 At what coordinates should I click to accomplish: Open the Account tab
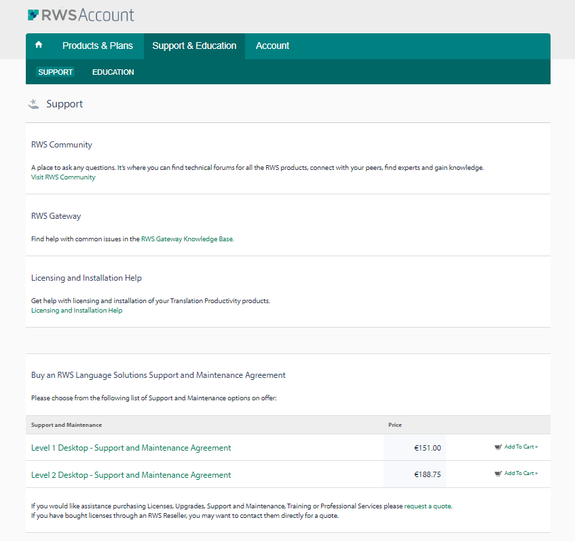pos(272,46)
